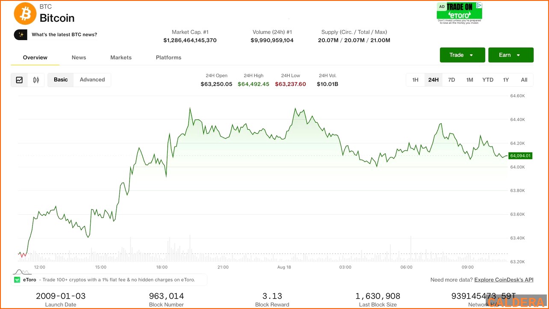Click the supply figures 20.07M / 20.07M / 21.00M
The height and width of the screenshot is (309, 549).
click(x=354, y=41)
